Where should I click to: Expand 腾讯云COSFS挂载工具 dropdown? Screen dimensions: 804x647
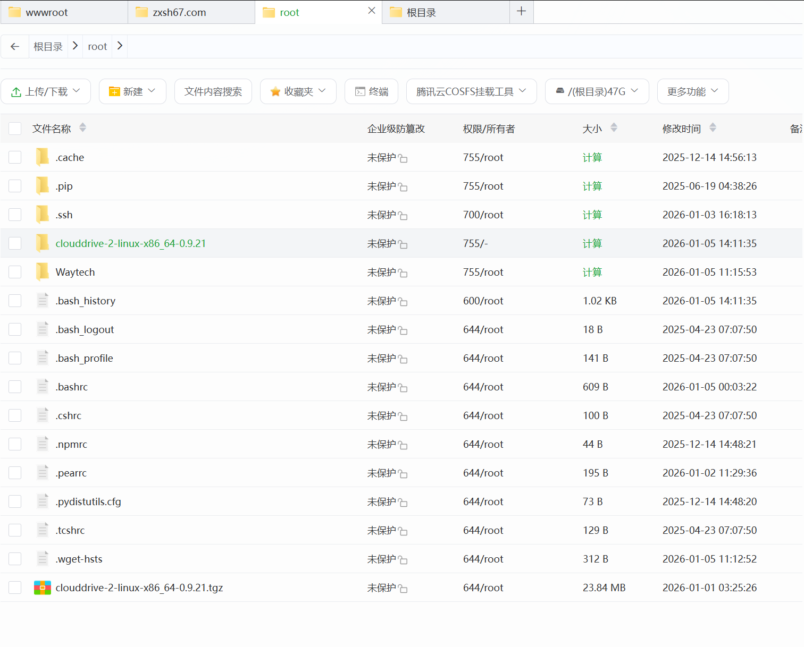pyautogui.click(x=522, y=91)
